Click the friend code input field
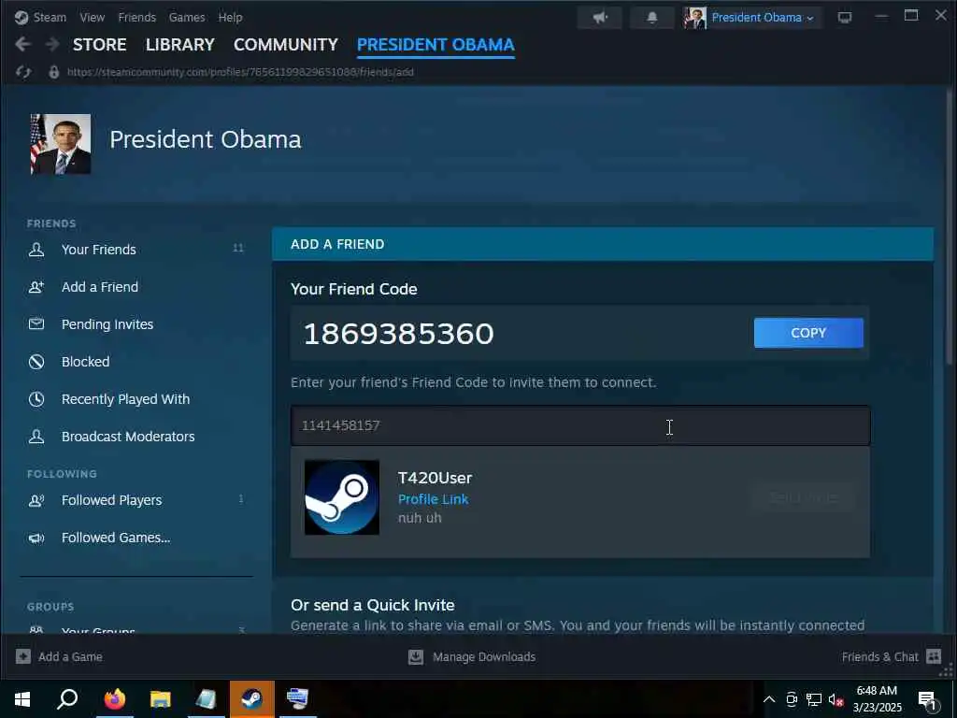 point(579,425)
